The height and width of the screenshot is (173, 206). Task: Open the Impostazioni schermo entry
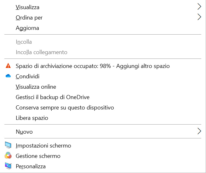[43, 146]
